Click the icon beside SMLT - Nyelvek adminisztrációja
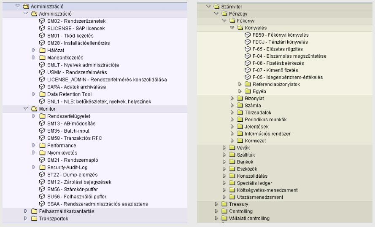The image size is (375, 227). pyautogui.click(x=42, y=65)
